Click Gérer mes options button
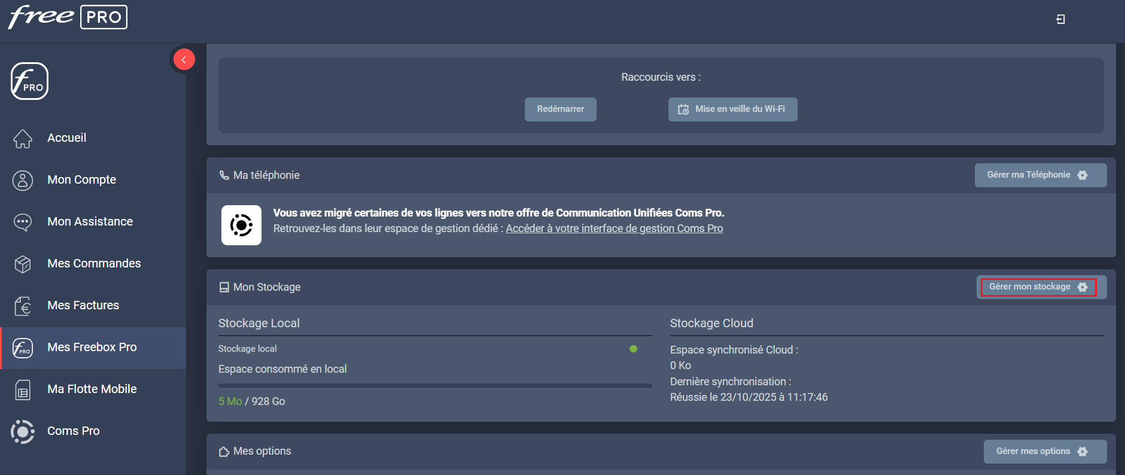Screen dimensions: 1125x475 (x=1044, y=452)
